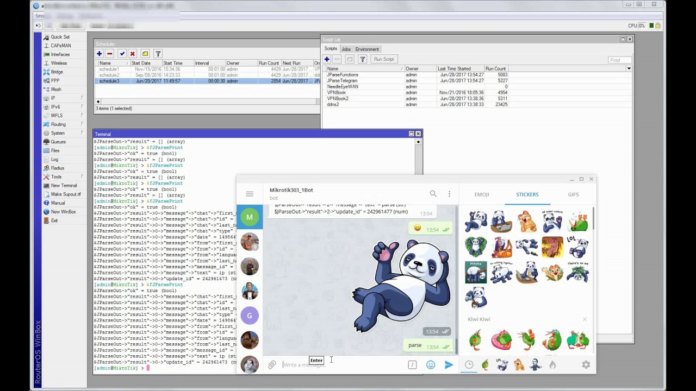The image size is (696, 391).
Task: Open the chat with green M avatar
Action: click(x=250, y=217)
